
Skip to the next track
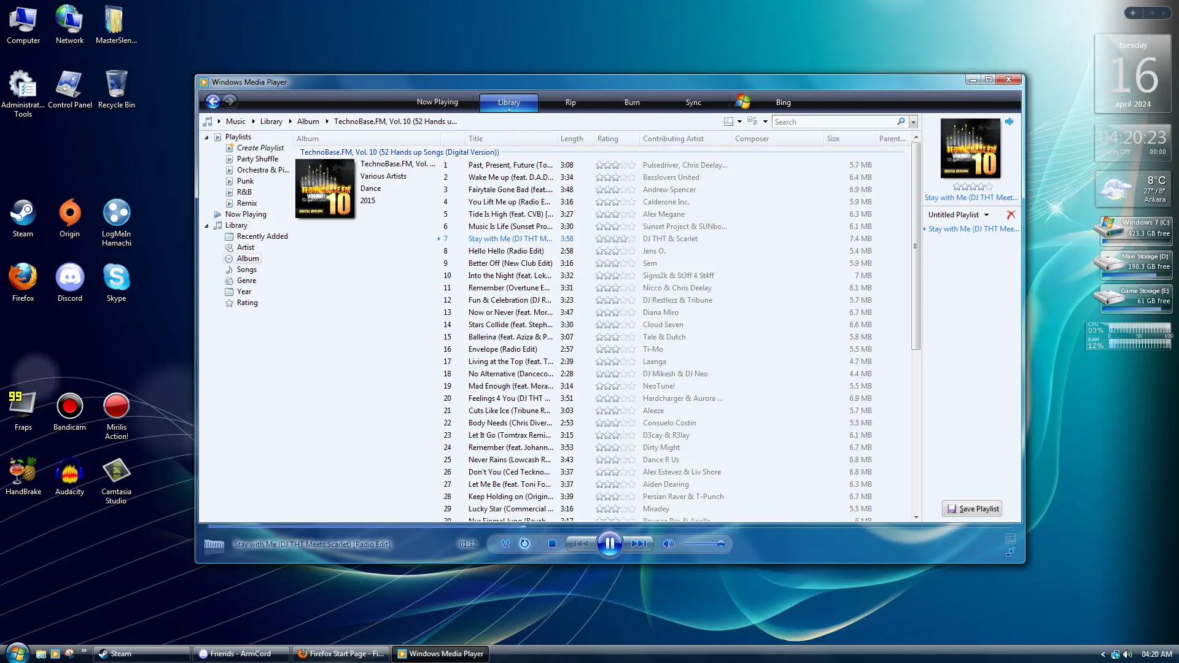[x=639, y=543]
